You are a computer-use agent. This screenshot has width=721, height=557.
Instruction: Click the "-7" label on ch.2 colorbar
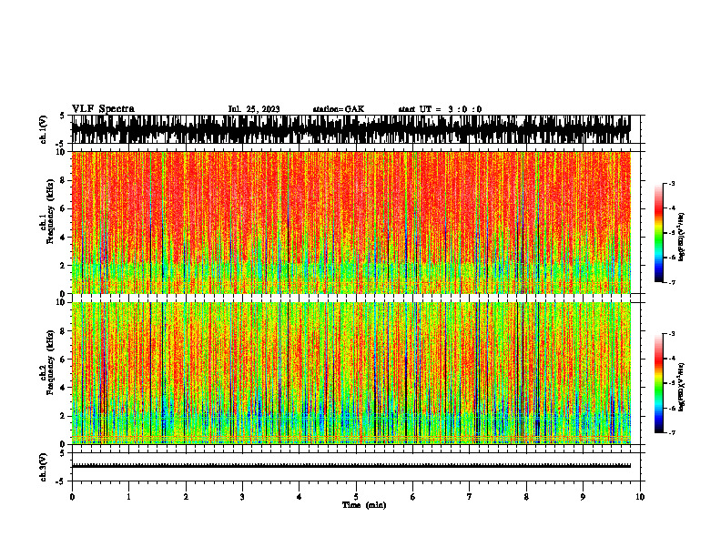coord(671,433)
